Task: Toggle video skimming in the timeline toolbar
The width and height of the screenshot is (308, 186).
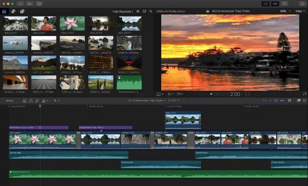Action: click(x=264, y=100)
